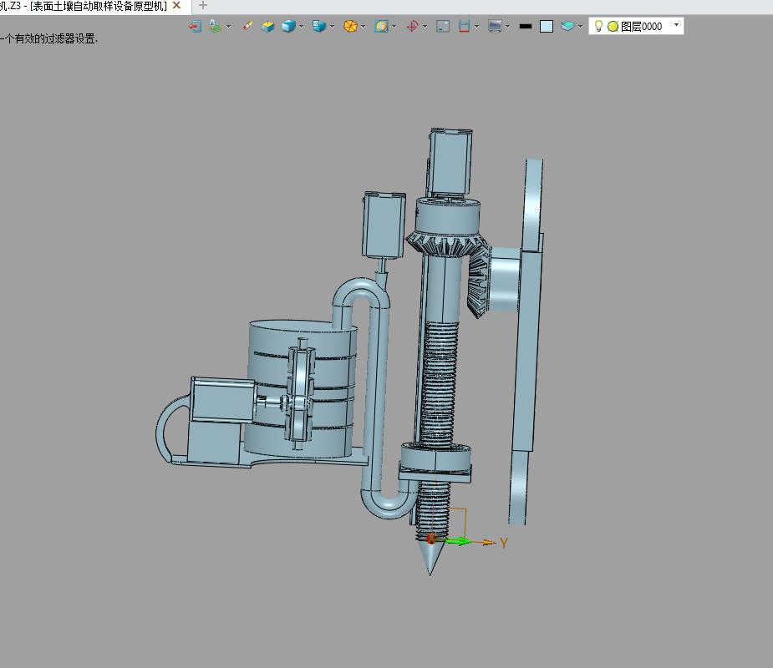
Task: Click the red dimension measure icon
Action: pyautogui.click(x=464, y=26)
